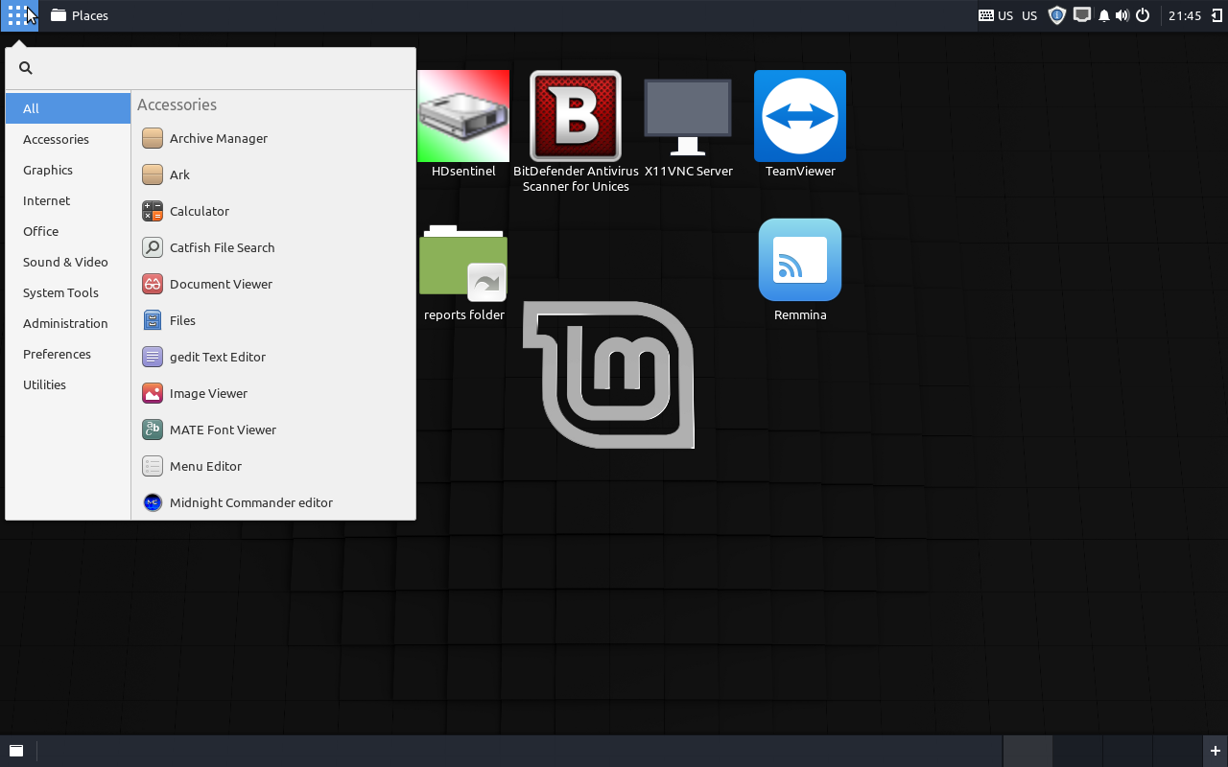The image size is (1228, 767).
Task: Open Menu Editor
Action: tap(272, 466)
